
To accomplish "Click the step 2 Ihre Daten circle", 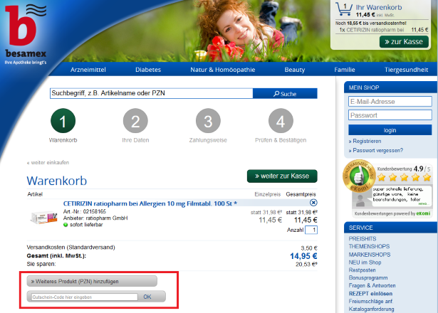I will pos(135,120).
